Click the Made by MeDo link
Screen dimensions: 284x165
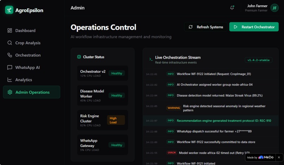(x=260, y=157)
